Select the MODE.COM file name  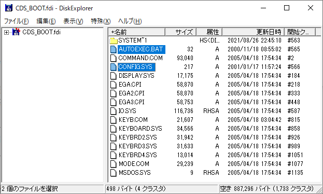click(134, 164)
